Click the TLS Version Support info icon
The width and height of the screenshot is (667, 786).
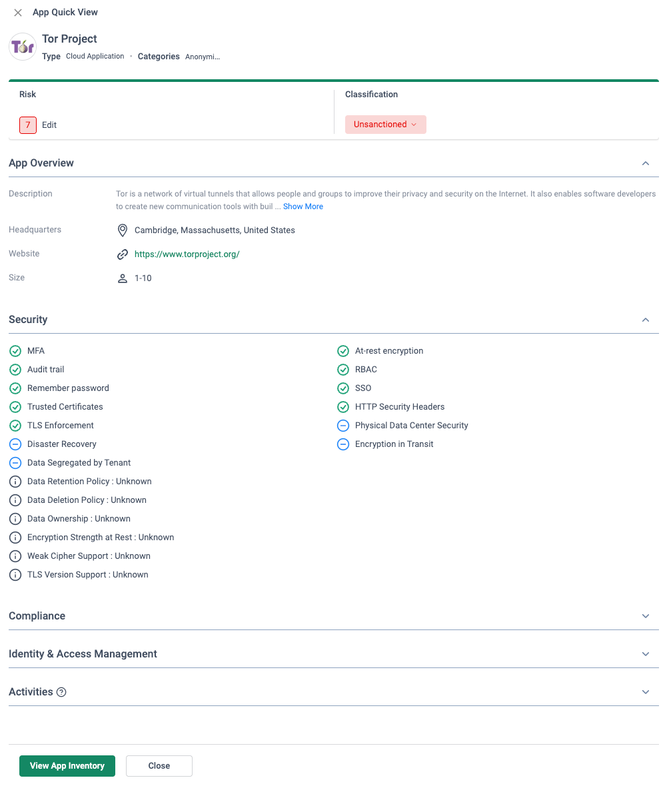pos(15,574)
